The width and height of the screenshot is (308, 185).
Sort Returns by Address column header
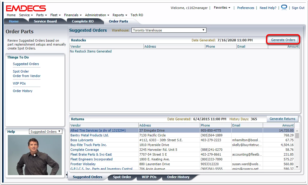coord(169,125)
